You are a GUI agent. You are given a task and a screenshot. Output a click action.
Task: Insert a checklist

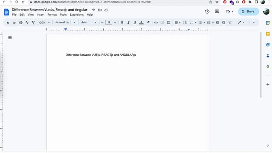(x=191, y=23)
